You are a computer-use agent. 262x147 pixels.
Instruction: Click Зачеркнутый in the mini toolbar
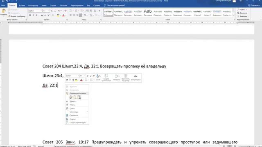coord(136,78)
